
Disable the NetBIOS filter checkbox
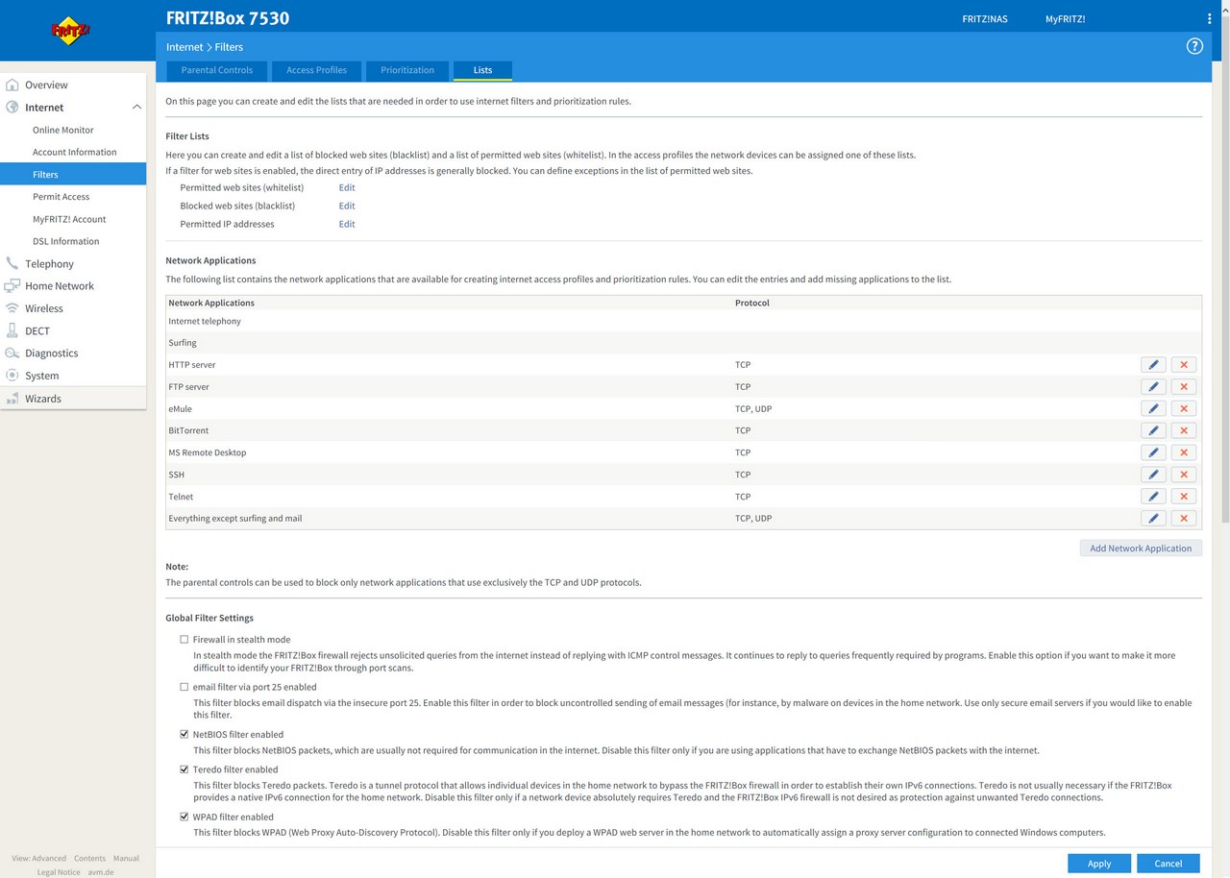click(184, 735)
